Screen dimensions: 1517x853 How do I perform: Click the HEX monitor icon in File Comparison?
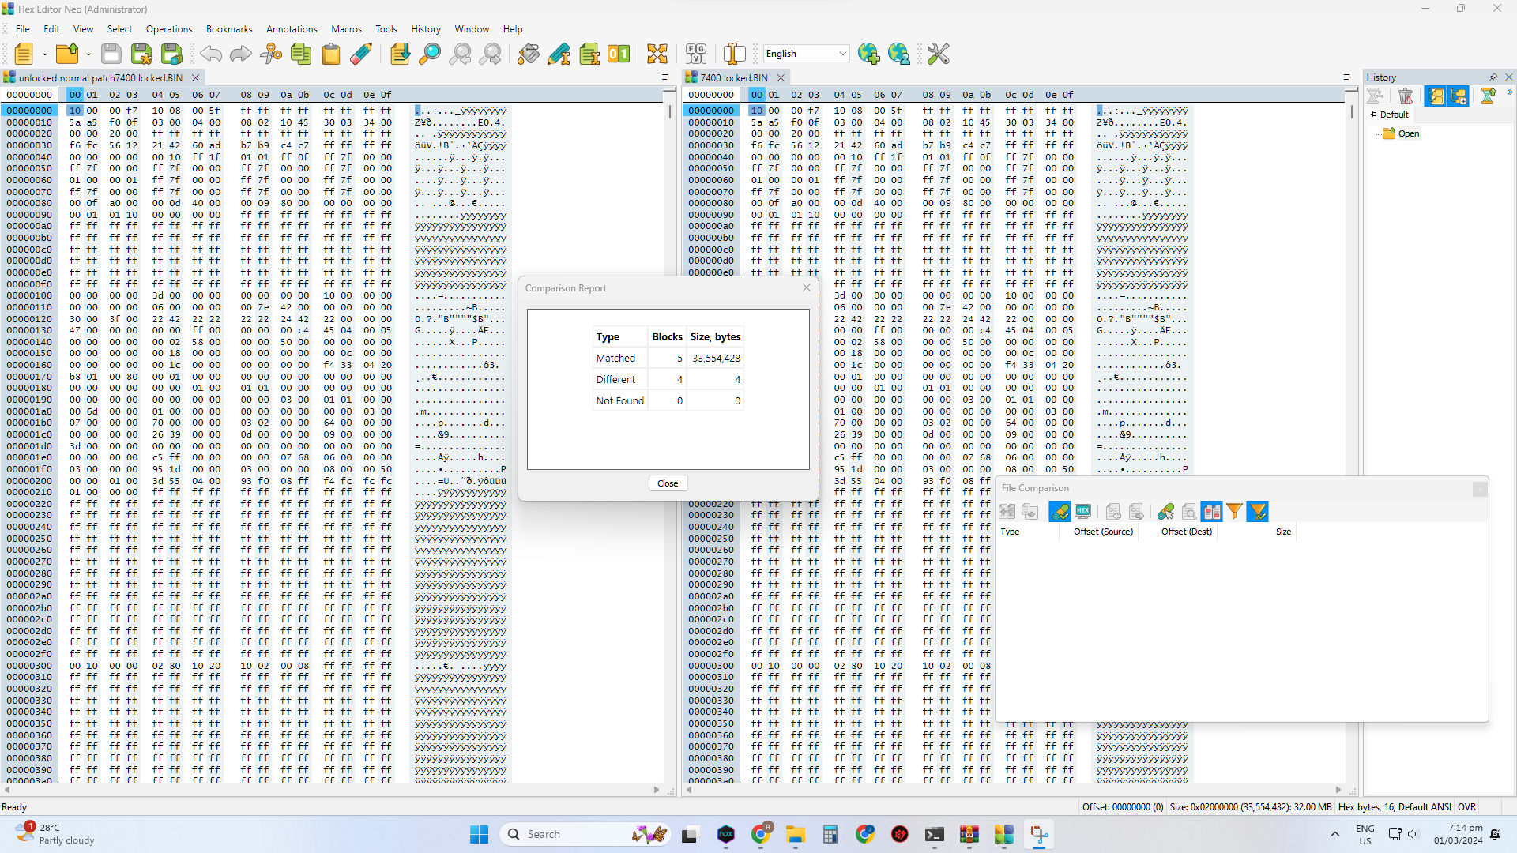click(1082, 512)
